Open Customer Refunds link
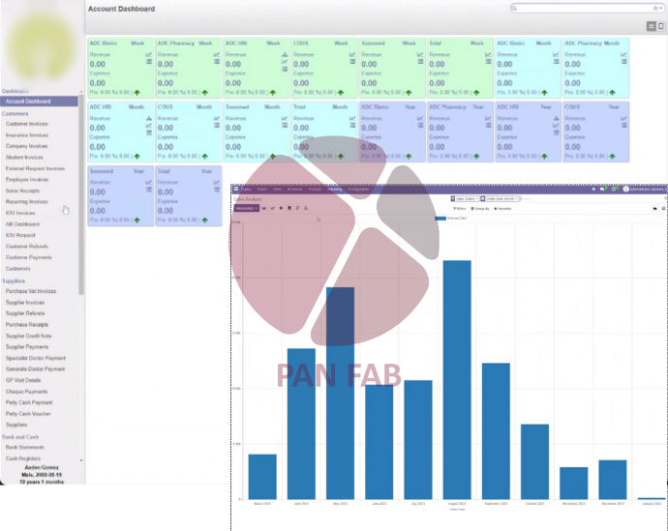 [x=27, y=247]
